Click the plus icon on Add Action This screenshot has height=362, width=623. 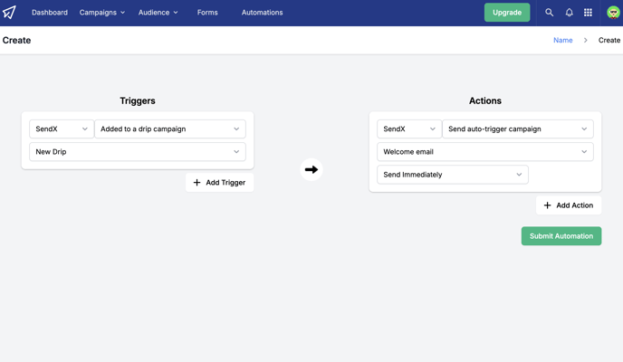tap(547, 205)
